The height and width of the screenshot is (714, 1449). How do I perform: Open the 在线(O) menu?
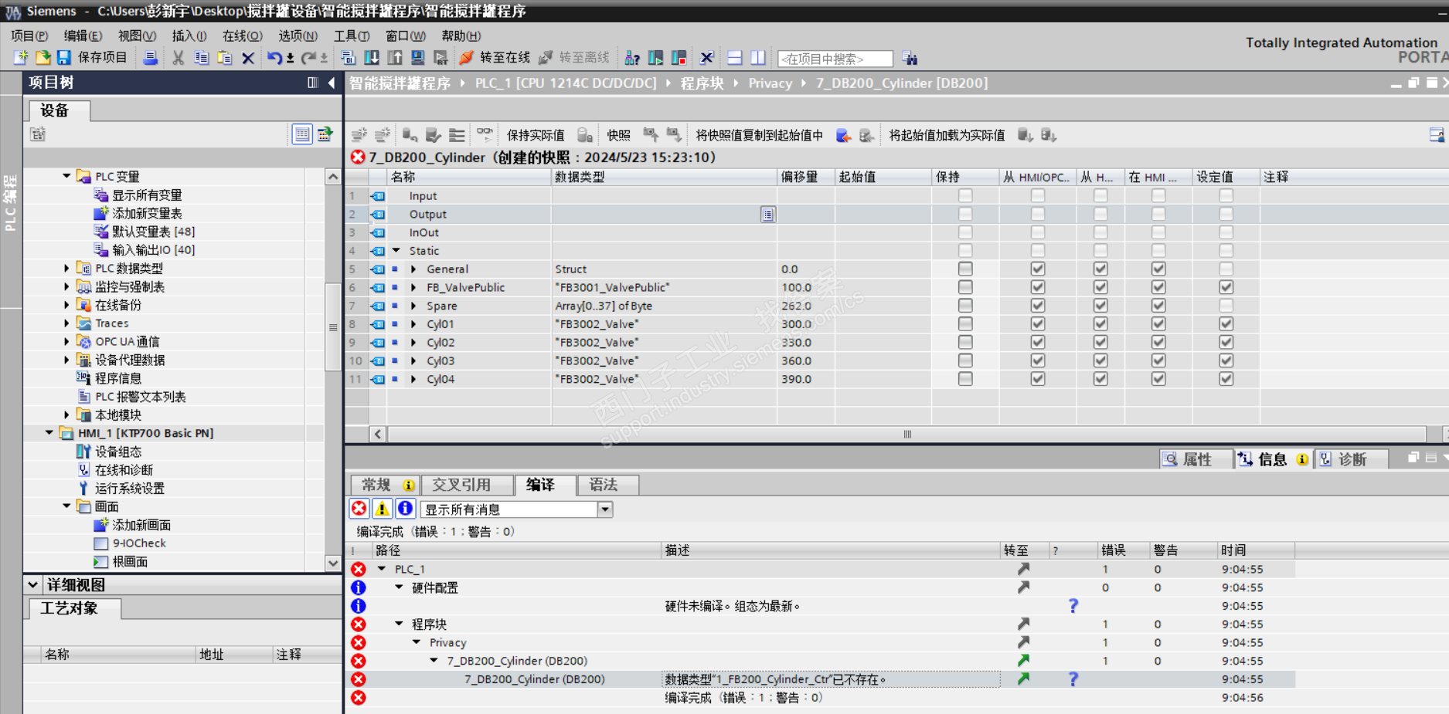(x=243, y=36)
